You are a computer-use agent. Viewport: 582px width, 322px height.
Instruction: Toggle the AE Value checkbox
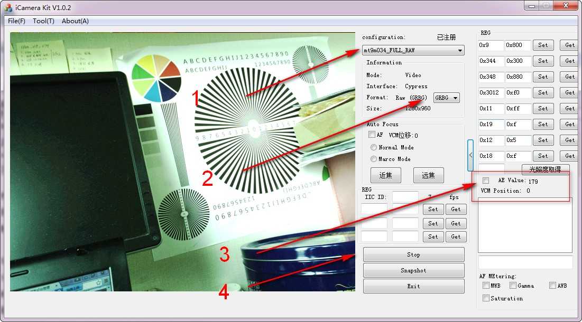(x=485, y=181)
